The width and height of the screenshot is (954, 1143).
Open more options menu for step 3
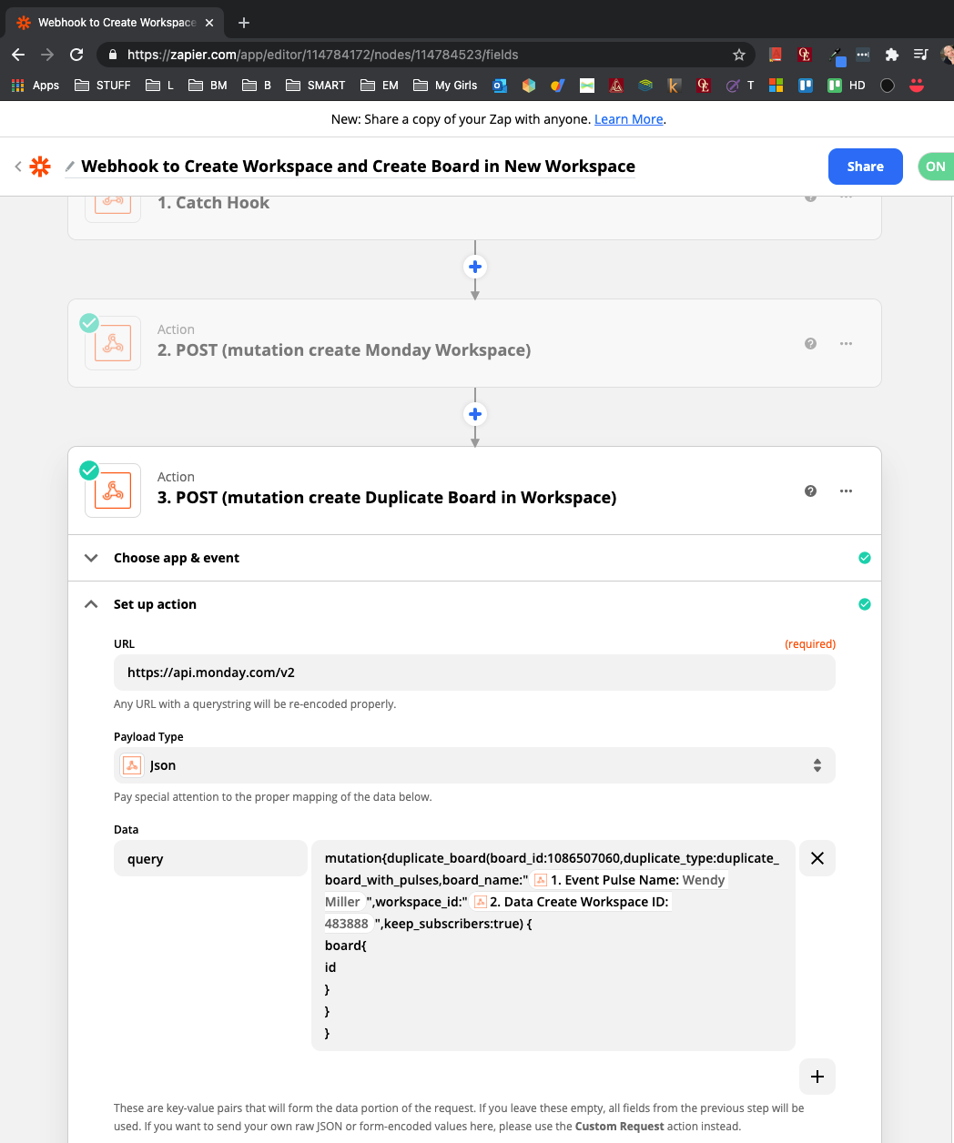(847, 491)
